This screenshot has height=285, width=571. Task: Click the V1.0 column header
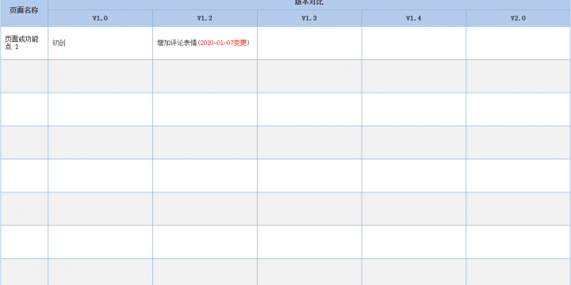tap(100, 18)
